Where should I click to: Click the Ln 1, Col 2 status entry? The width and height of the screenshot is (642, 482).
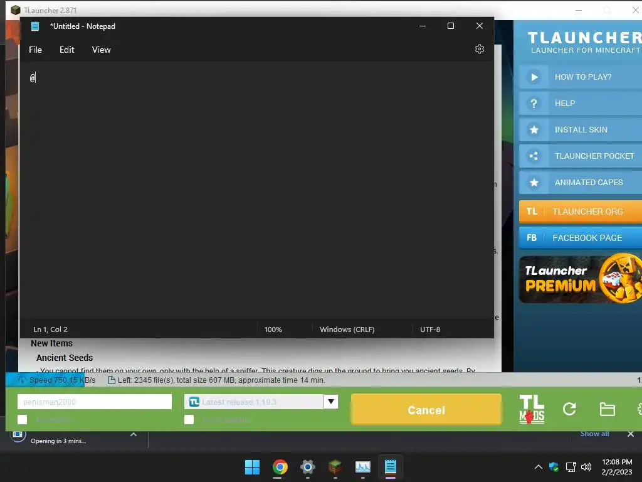coord(50,329)
